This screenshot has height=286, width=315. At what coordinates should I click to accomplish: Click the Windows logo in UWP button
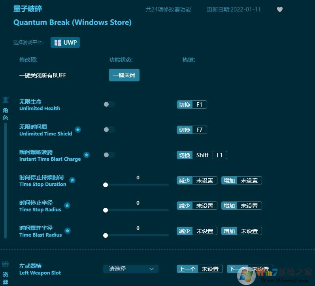[58, 43]
